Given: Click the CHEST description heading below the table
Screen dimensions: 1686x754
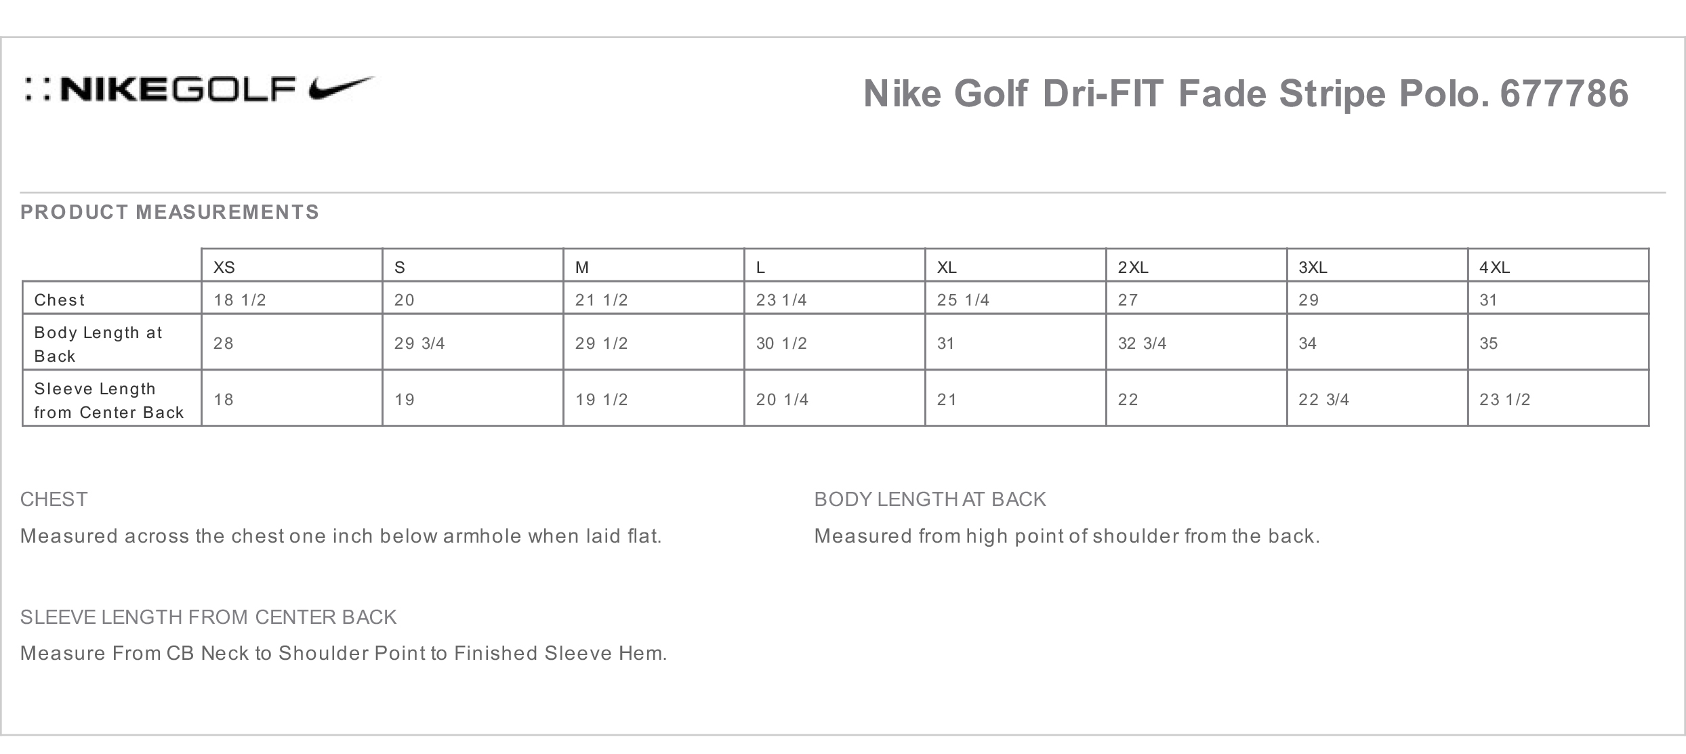Looking at the screenshot, I should (54, 499).
